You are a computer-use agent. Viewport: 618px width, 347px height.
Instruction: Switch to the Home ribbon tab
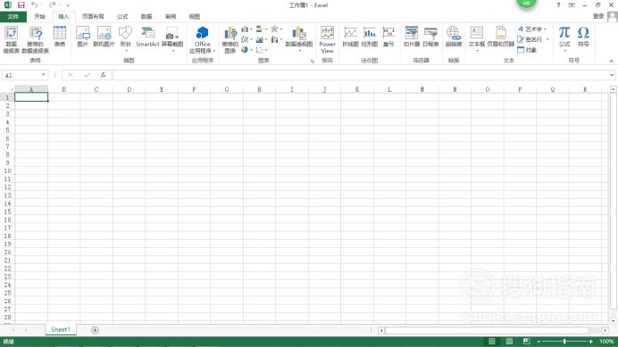point(40,17)
